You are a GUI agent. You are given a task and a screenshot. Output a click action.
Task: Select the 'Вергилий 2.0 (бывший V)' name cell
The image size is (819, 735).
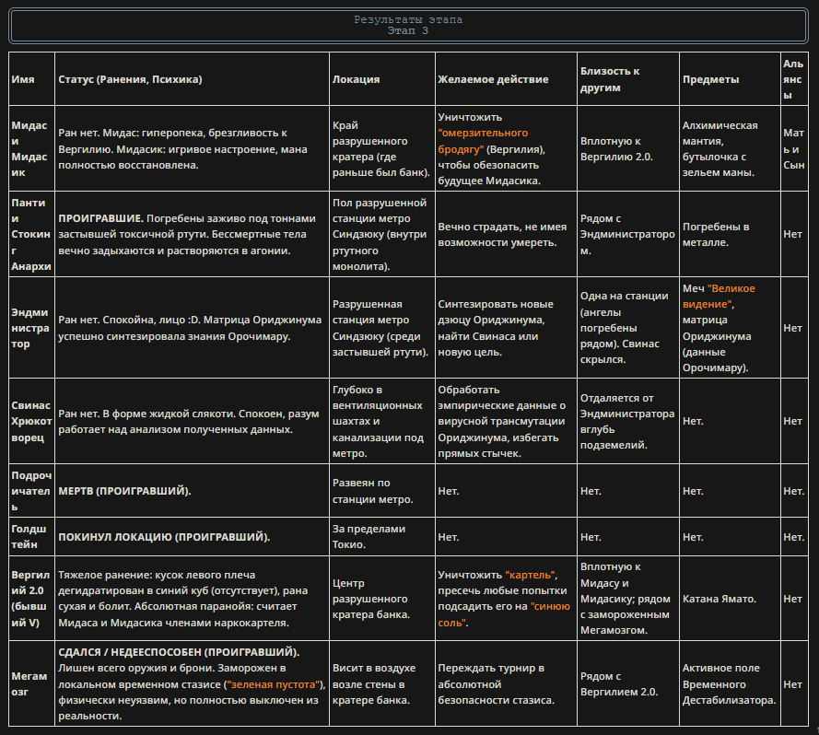32,598
